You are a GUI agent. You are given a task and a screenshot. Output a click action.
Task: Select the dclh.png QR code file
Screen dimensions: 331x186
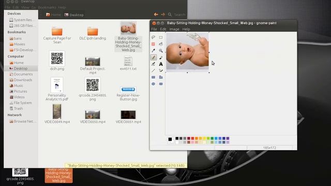[57, 60]
